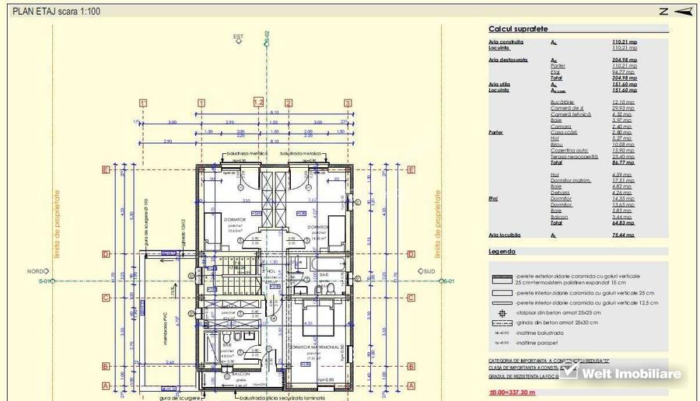
Task: Click the S-01 section marker near NORD
Action: tap(52, 281)
